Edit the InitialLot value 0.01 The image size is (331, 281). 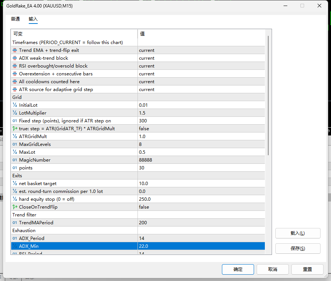(x=201, y=105)
